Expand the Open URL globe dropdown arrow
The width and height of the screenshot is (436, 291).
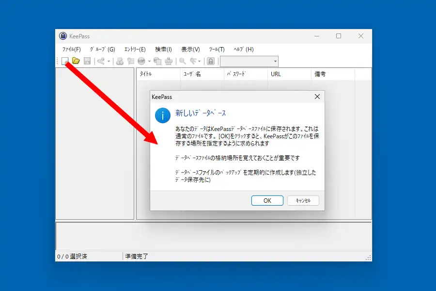click(149, 61)
